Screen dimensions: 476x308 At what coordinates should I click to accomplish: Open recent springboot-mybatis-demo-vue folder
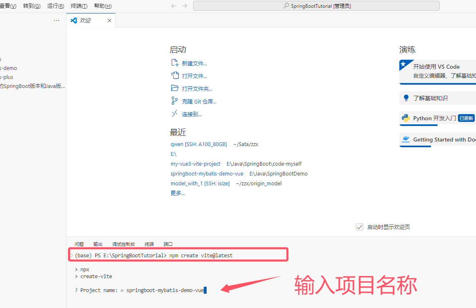click(207, 173)
